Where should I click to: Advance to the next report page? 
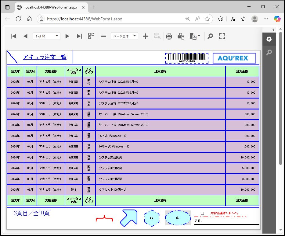[x=67, y=36]
